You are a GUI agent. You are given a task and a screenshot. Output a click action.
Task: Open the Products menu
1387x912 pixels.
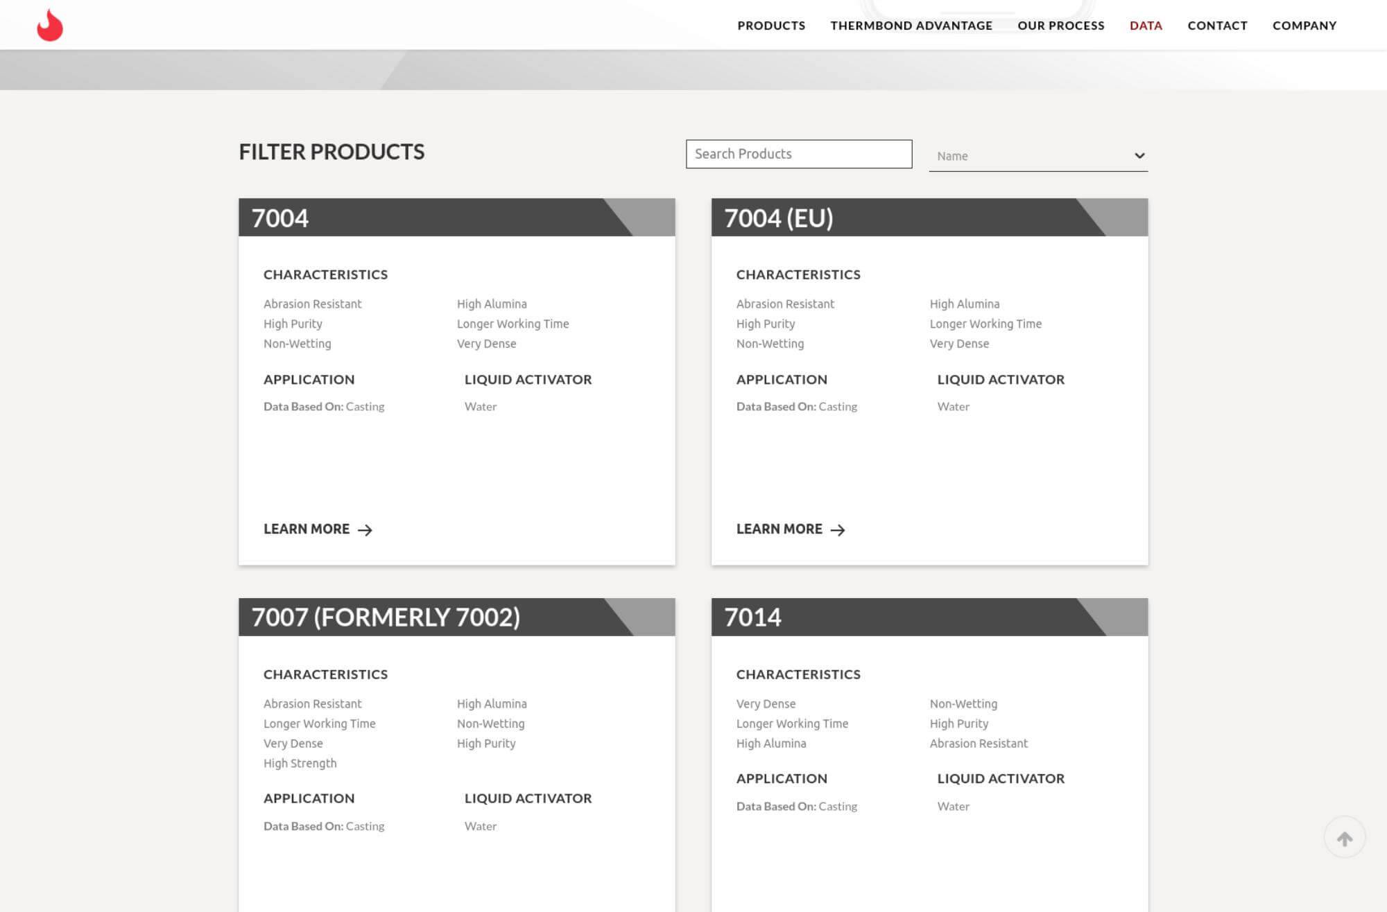point(771,26)
